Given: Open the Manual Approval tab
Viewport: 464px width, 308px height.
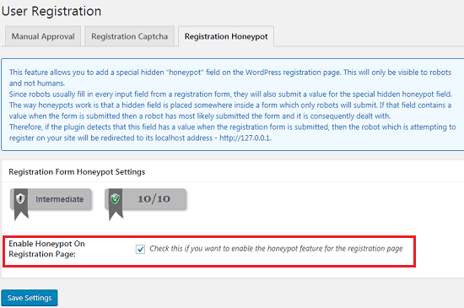Looking at the screenshot, I should (43, 36).
